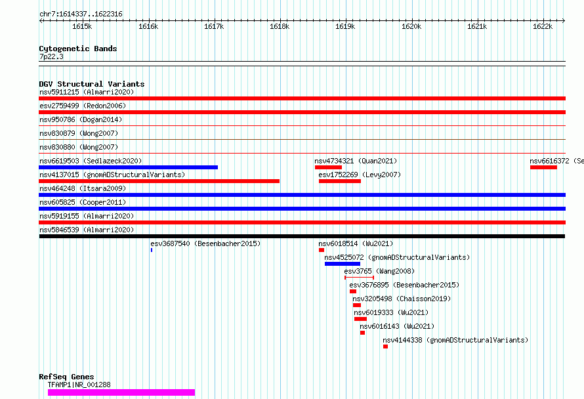Open nsv4734321 (Quan2021) variant label

pos(356,161)
